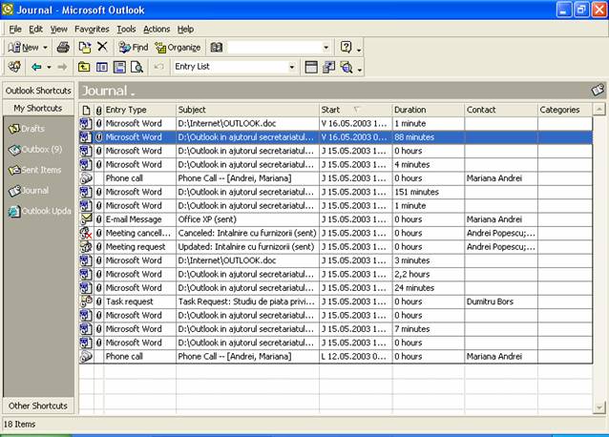Open the Find a Contact dropdown arrow

click(325, 48)
